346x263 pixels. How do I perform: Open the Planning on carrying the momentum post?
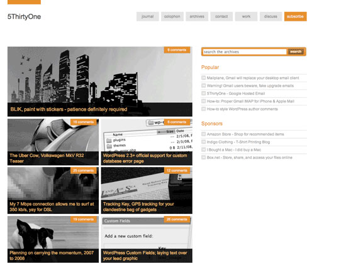pos(53,239)
